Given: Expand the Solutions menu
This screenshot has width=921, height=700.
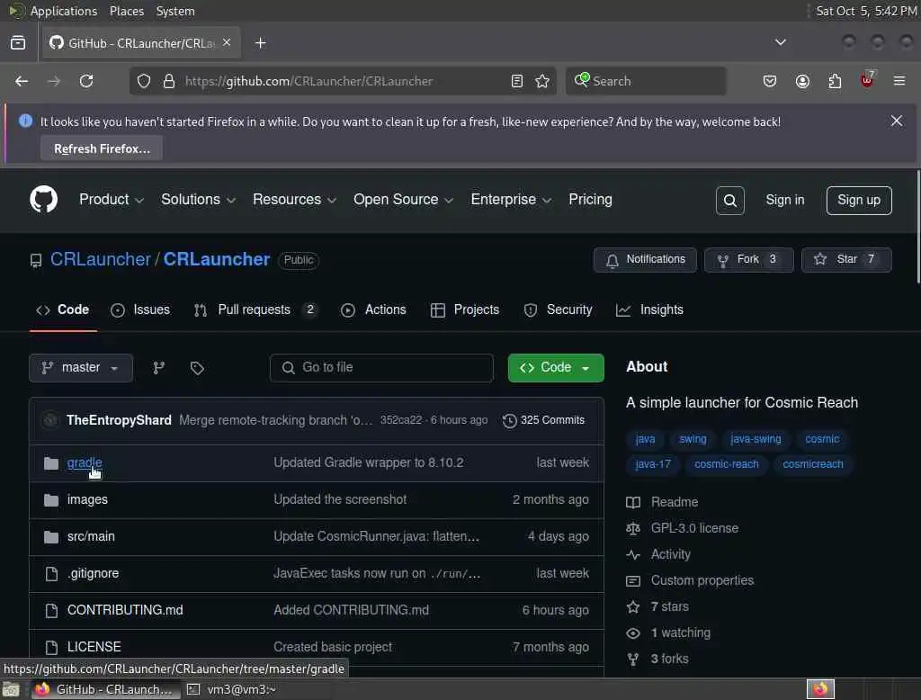Looking at the screenshot, I should tap(198, 200).
